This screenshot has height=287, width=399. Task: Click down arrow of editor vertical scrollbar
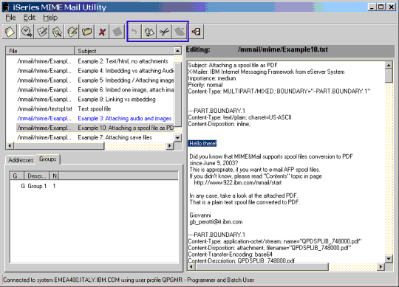click(x=389, y=259)
